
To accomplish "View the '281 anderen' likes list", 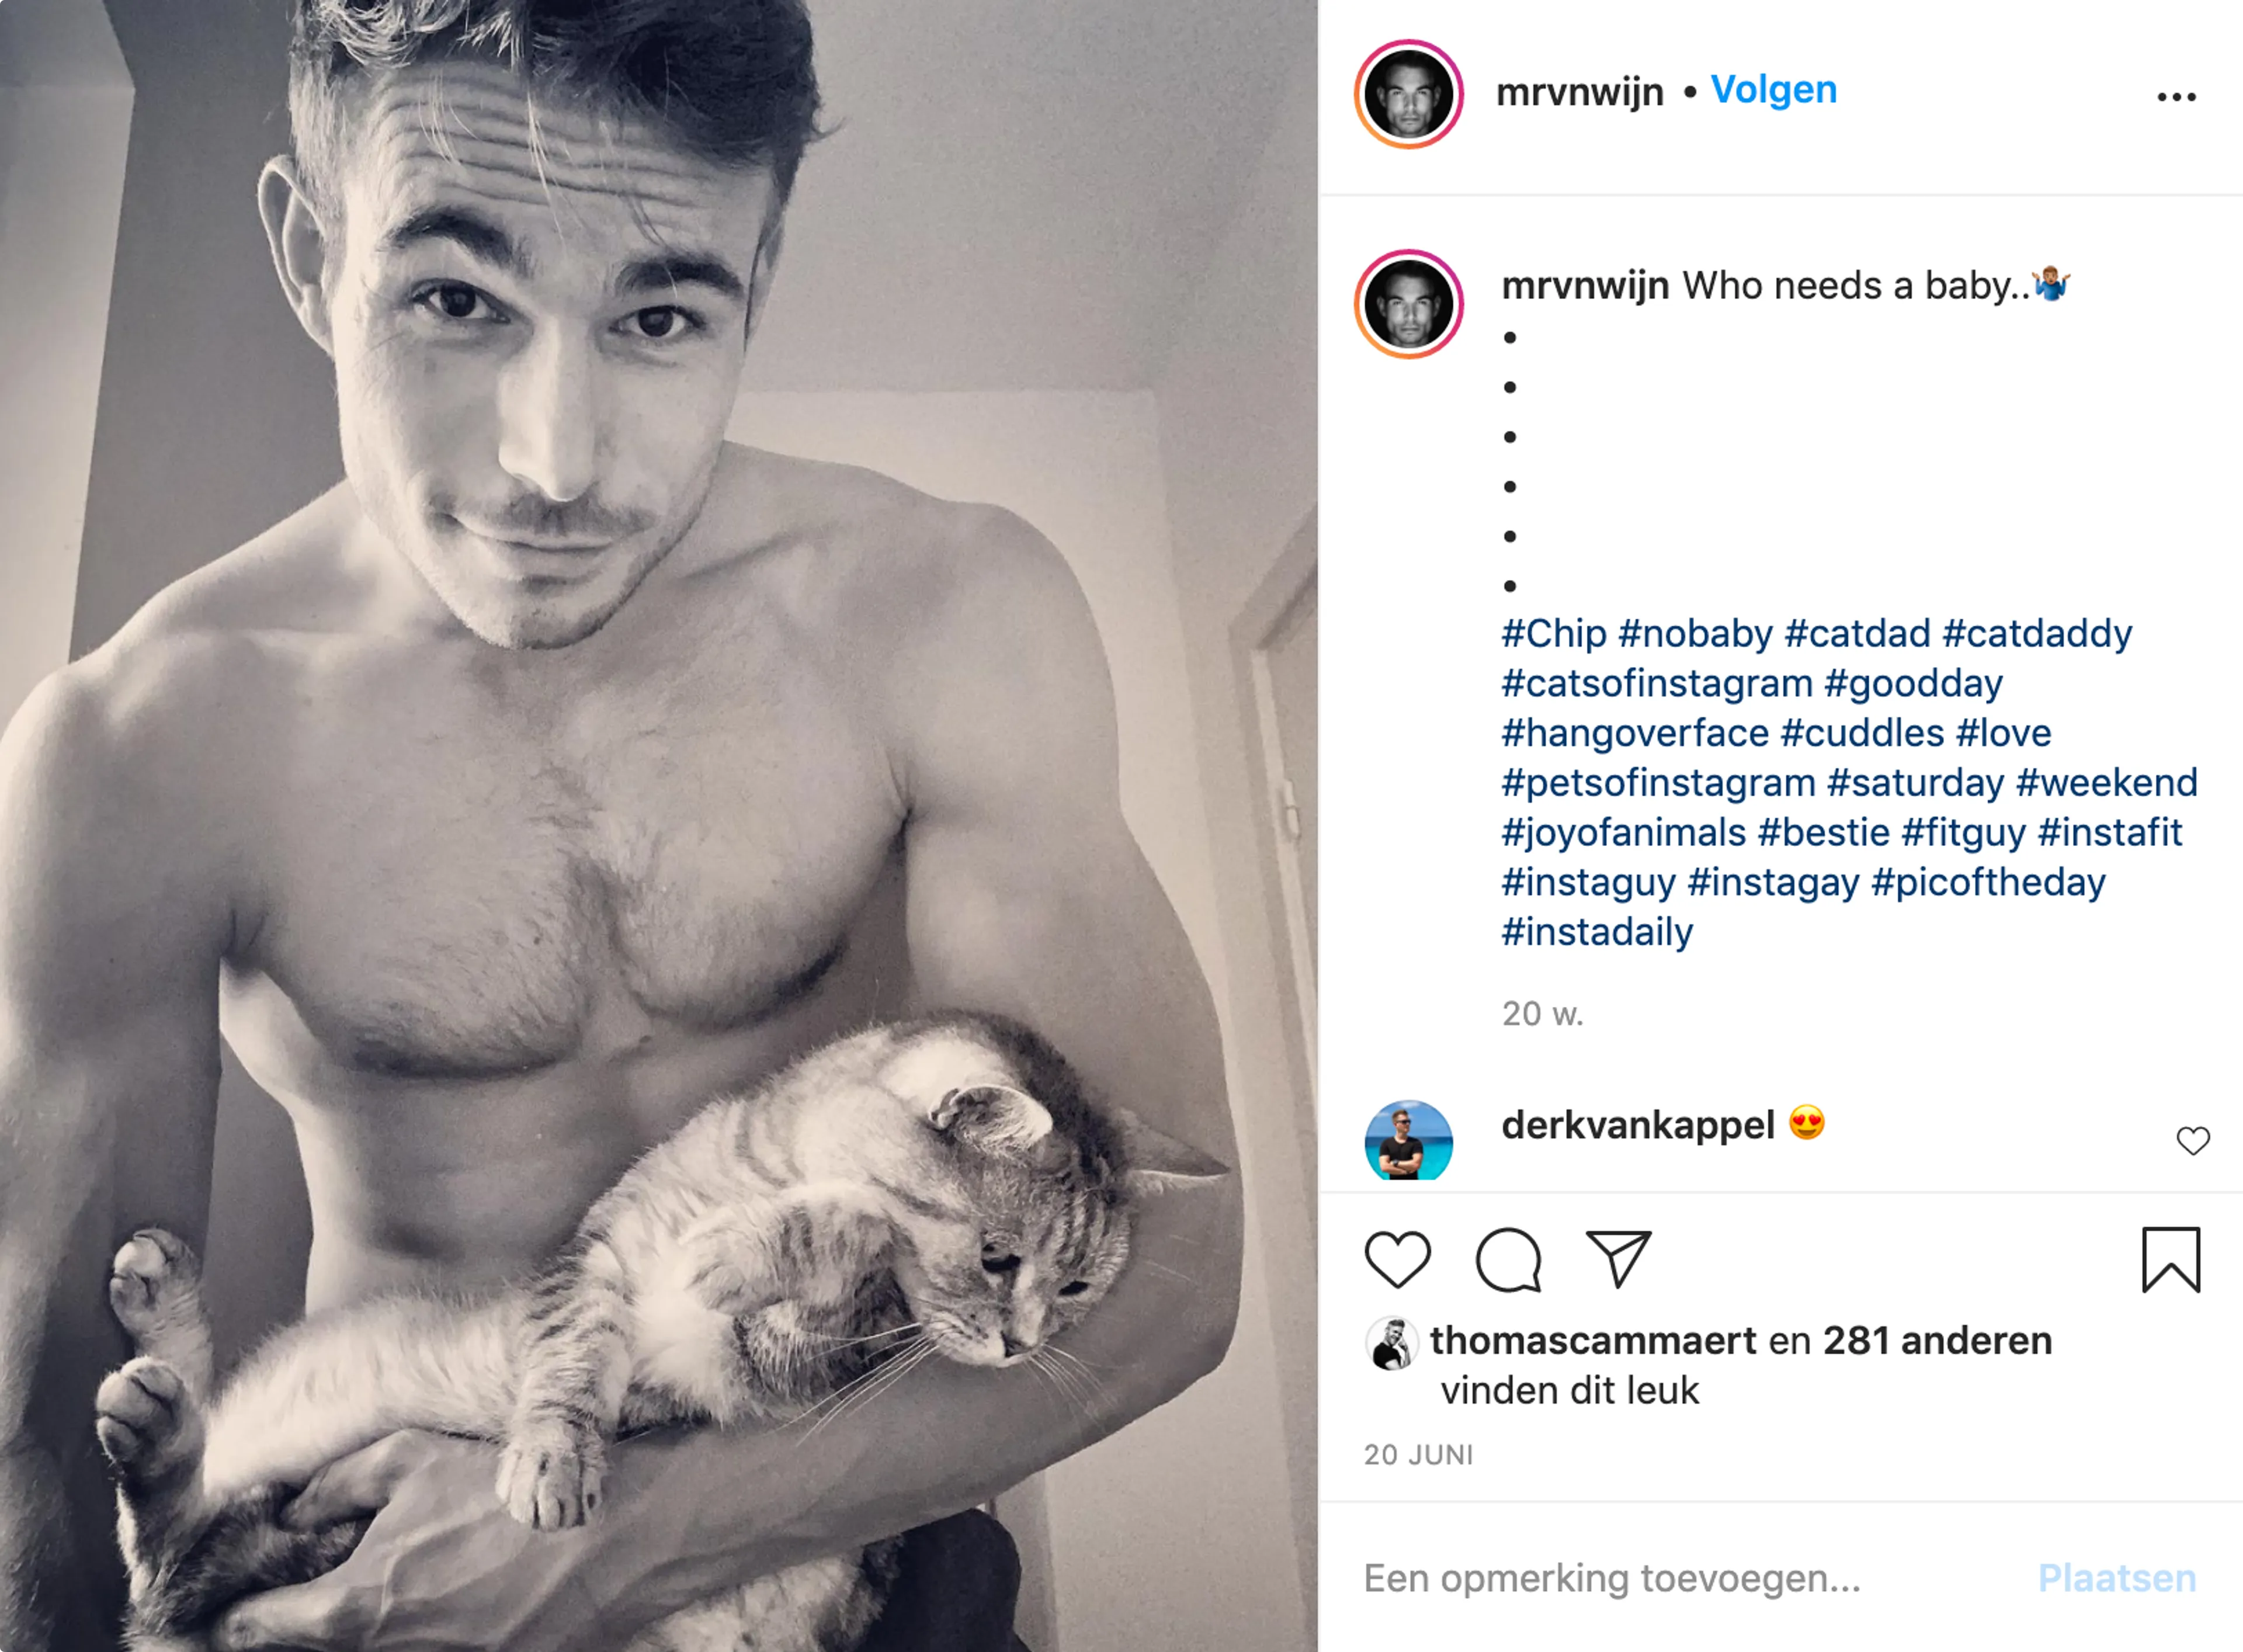I will [x=1937, y=1341].
